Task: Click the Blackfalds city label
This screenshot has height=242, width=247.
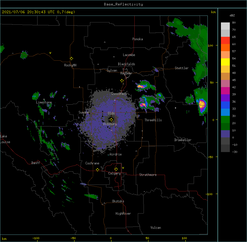Action: [x=126, y=64]
